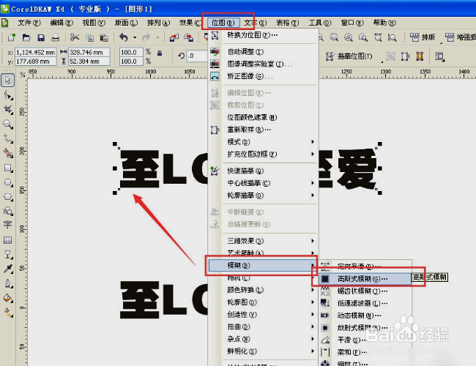Select 模糊 in bitmap menu
Image resolution: width=476 pixels, height=366 pixels.
pyautogui.click(x=263, y=266)
